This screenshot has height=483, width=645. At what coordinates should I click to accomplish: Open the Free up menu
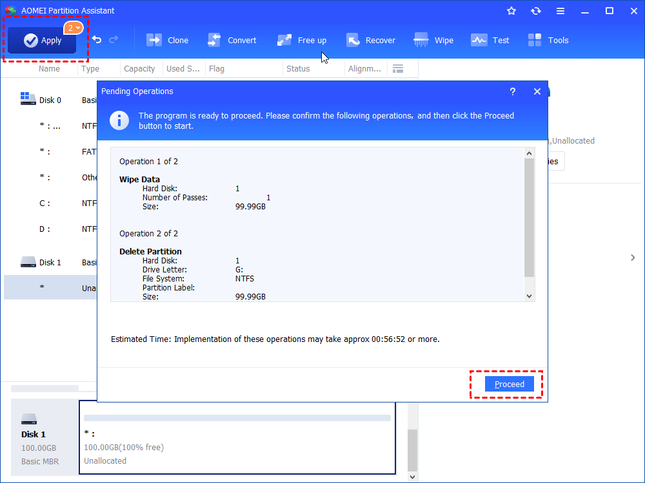(301, 40)
